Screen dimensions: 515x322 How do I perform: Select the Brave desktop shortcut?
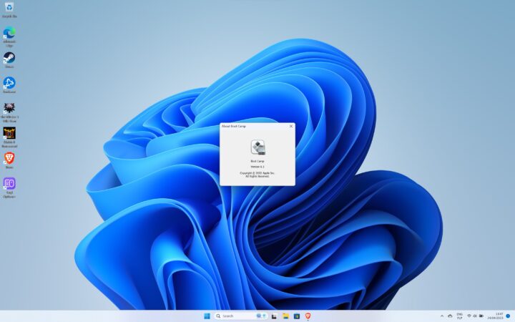click(x=9, y=161)
